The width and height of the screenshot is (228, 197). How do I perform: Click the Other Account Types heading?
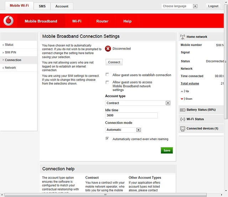point(145,177)
